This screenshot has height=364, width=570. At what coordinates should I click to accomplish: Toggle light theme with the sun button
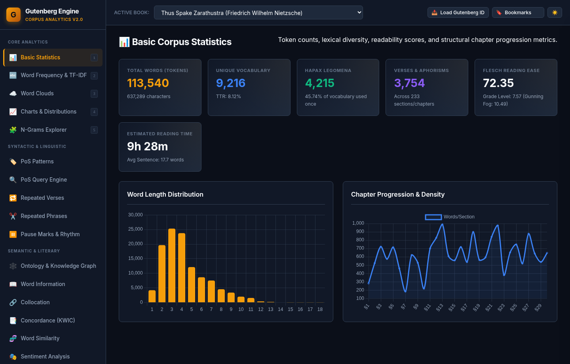555,13
